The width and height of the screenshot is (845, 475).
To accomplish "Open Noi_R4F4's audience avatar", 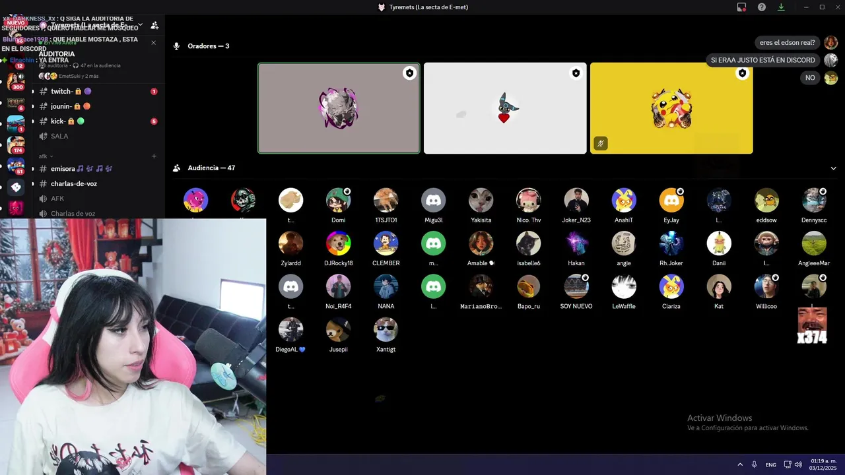I will 338,287.
